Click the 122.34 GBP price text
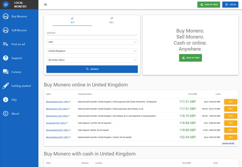 [x=187, y=137]
